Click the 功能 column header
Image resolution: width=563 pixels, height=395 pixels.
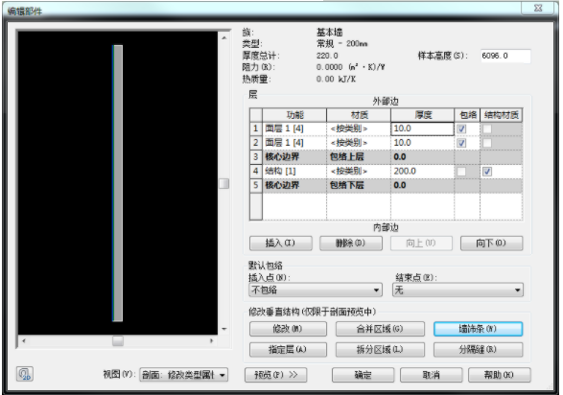tap(294, 115)
